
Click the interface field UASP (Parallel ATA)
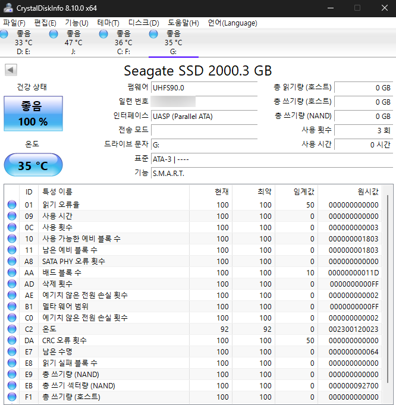pyautogui.click(x=205, y=116)
